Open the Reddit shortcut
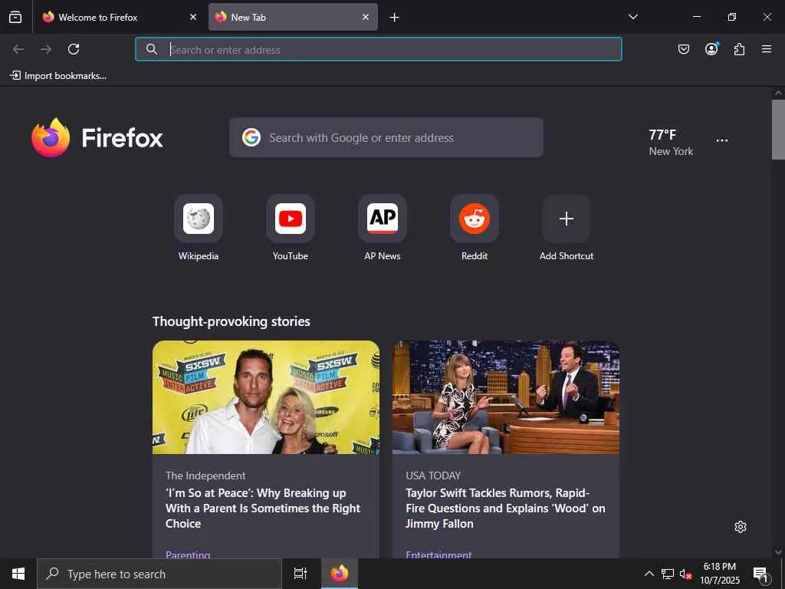The image size is (785, 589). (475, 229)
